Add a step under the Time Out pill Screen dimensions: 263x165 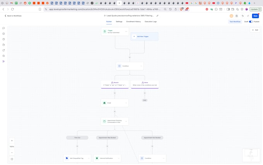click(77, 146)
